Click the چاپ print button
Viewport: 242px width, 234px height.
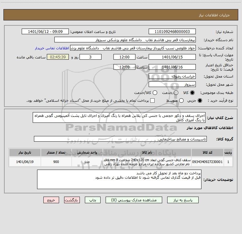(x=93, y=200)
